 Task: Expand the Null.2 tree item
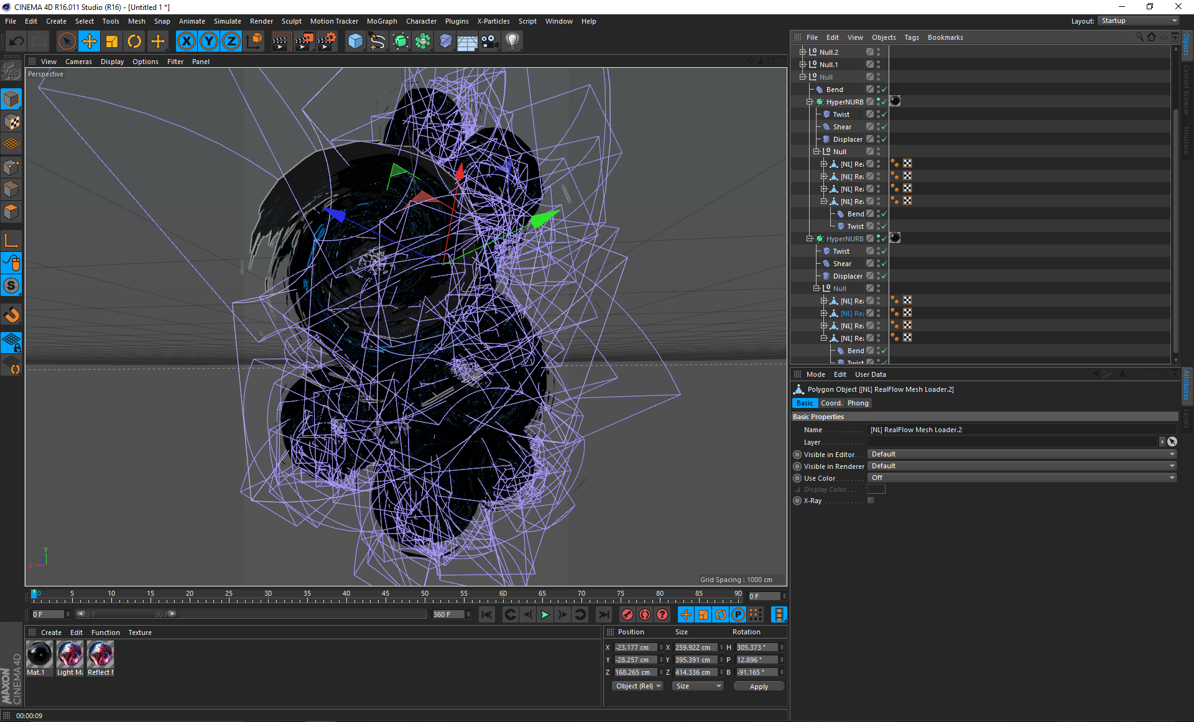point(802,52)
